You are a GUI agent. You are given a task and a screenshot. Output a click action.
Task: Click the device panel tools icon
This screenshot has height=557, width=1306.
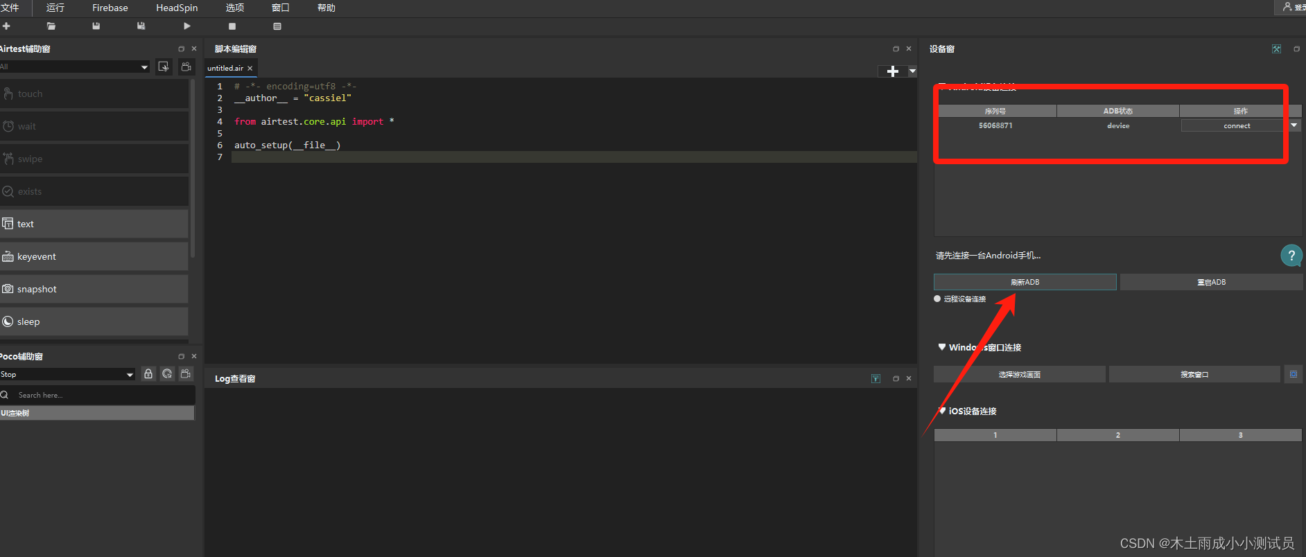coord(1276,49)
